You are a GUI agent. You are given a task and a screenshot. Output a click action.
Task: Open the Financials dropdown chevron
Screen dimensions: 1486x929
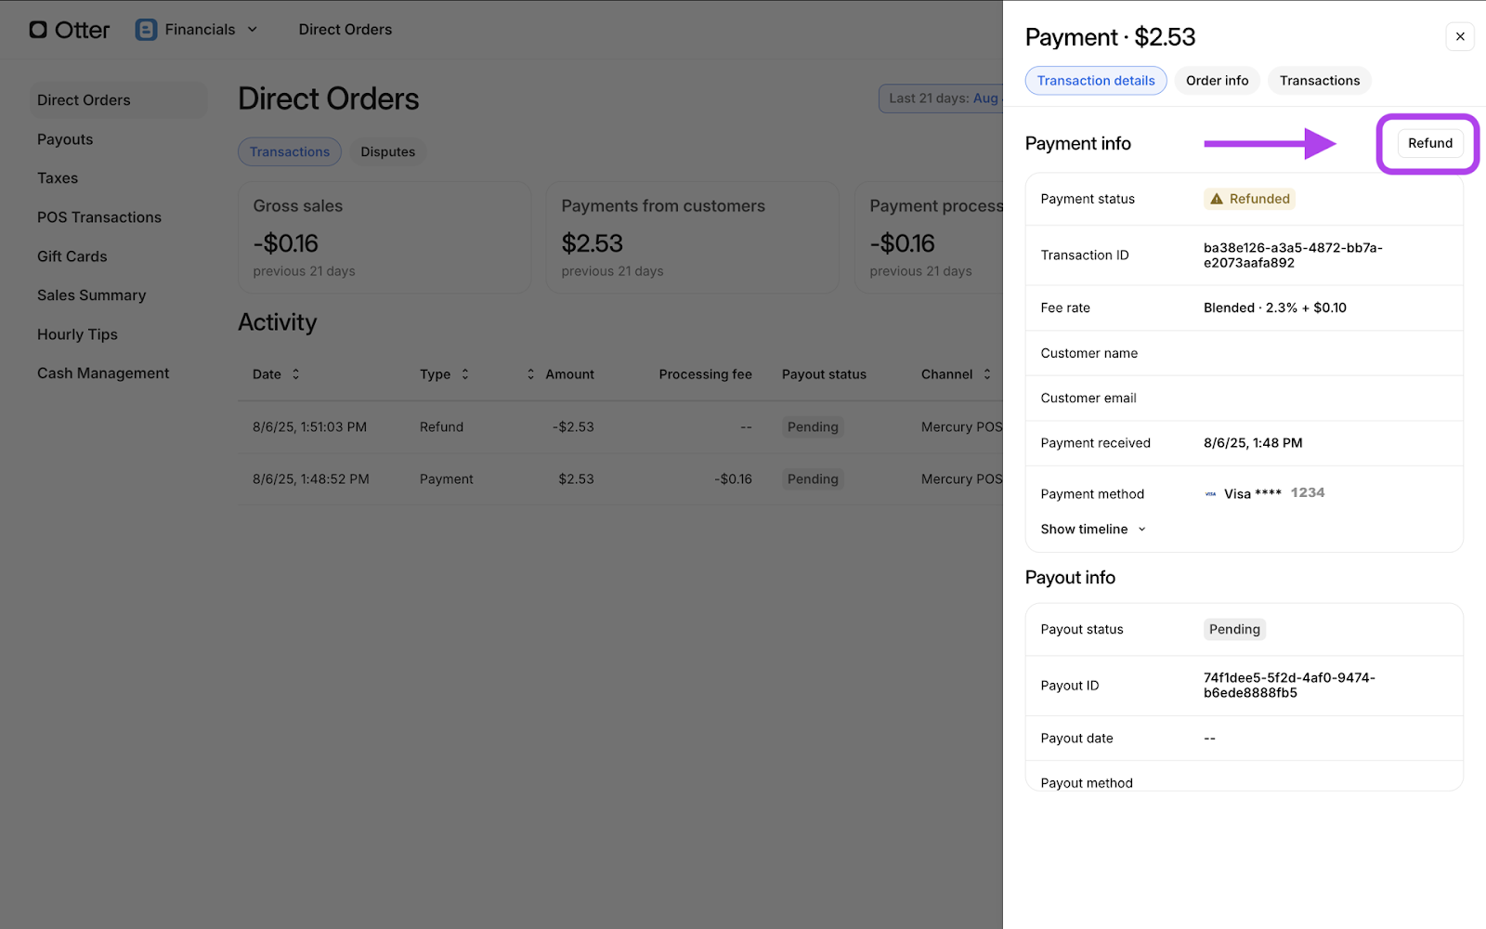click(253, 30)
